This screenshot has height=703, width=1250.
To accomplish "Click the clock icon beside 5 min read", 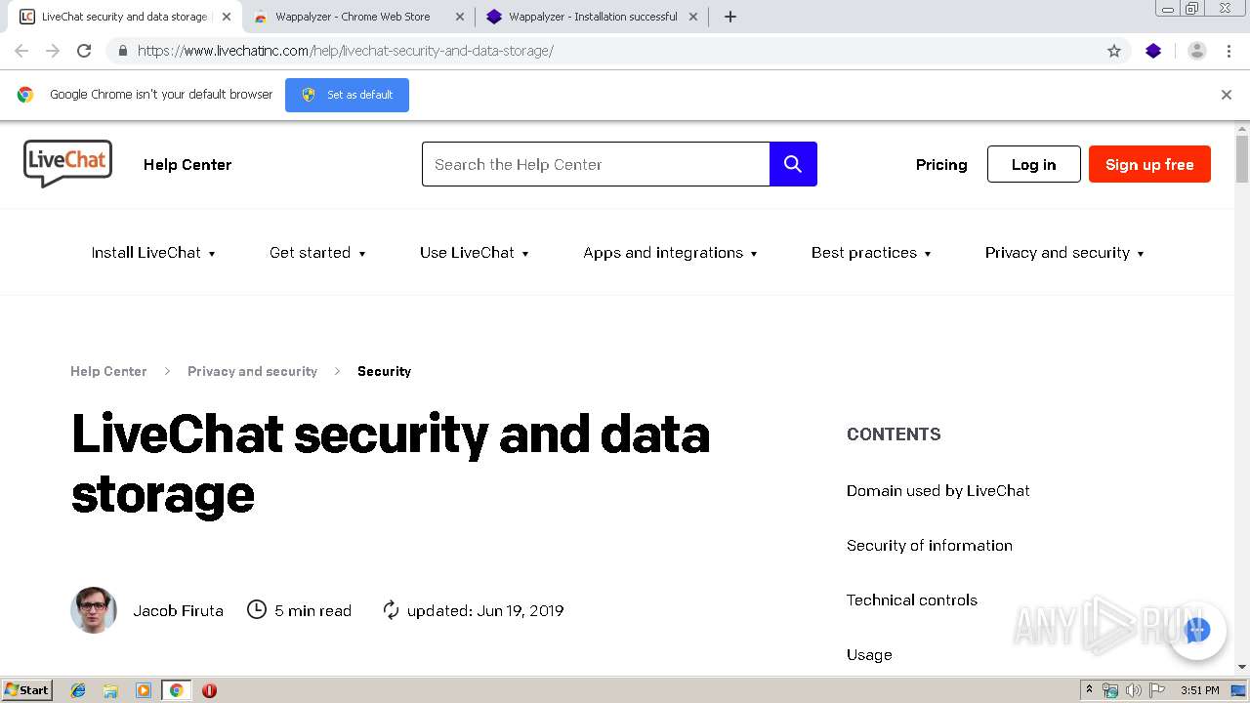I will [257, 610].
